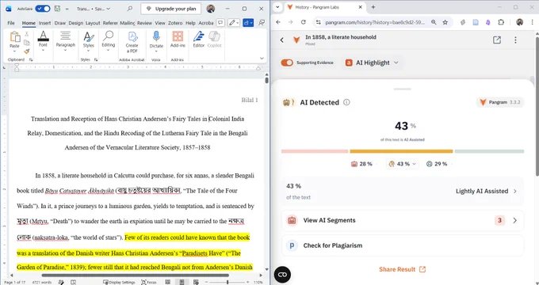Collapse the Word ribbon with chevron
Screen dimensions: 539x285
tap(262, 59)
